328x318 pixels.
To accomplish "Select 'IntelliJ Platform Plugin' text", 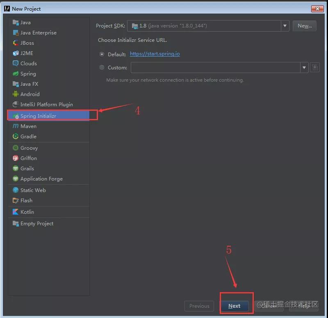I will click(x=47, y=105).
